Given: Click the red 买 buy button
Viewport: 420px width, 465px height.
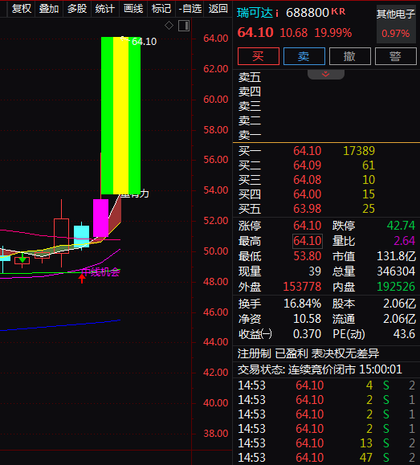Looking at the screenshot, I should [259, 56].
